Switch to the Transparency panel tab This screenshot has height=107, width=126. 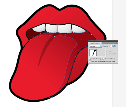(x=95, y=43)
